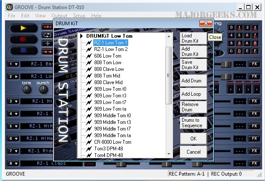
Task: Open the File menu
Action: point(12,16)
